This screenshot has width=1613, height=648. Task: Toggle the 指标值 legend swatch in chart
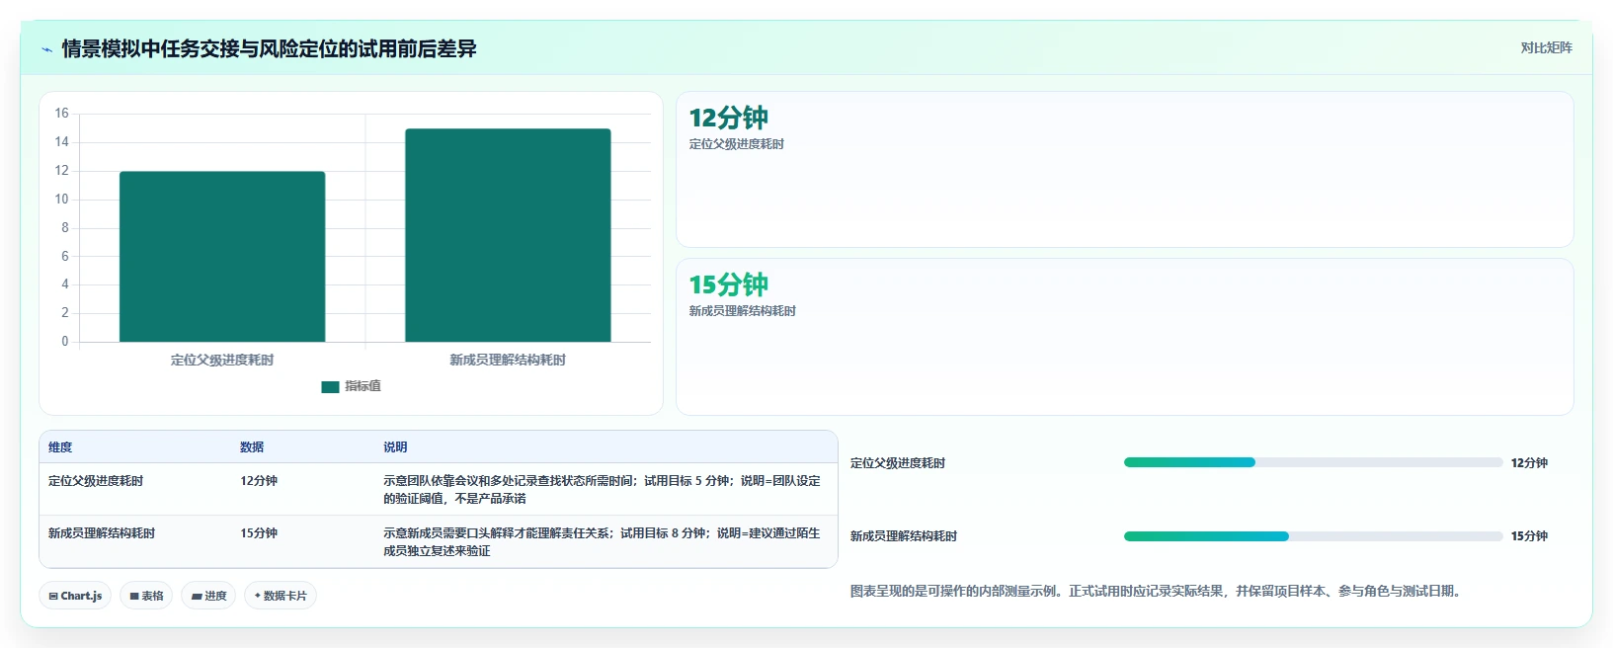[330, 387]
